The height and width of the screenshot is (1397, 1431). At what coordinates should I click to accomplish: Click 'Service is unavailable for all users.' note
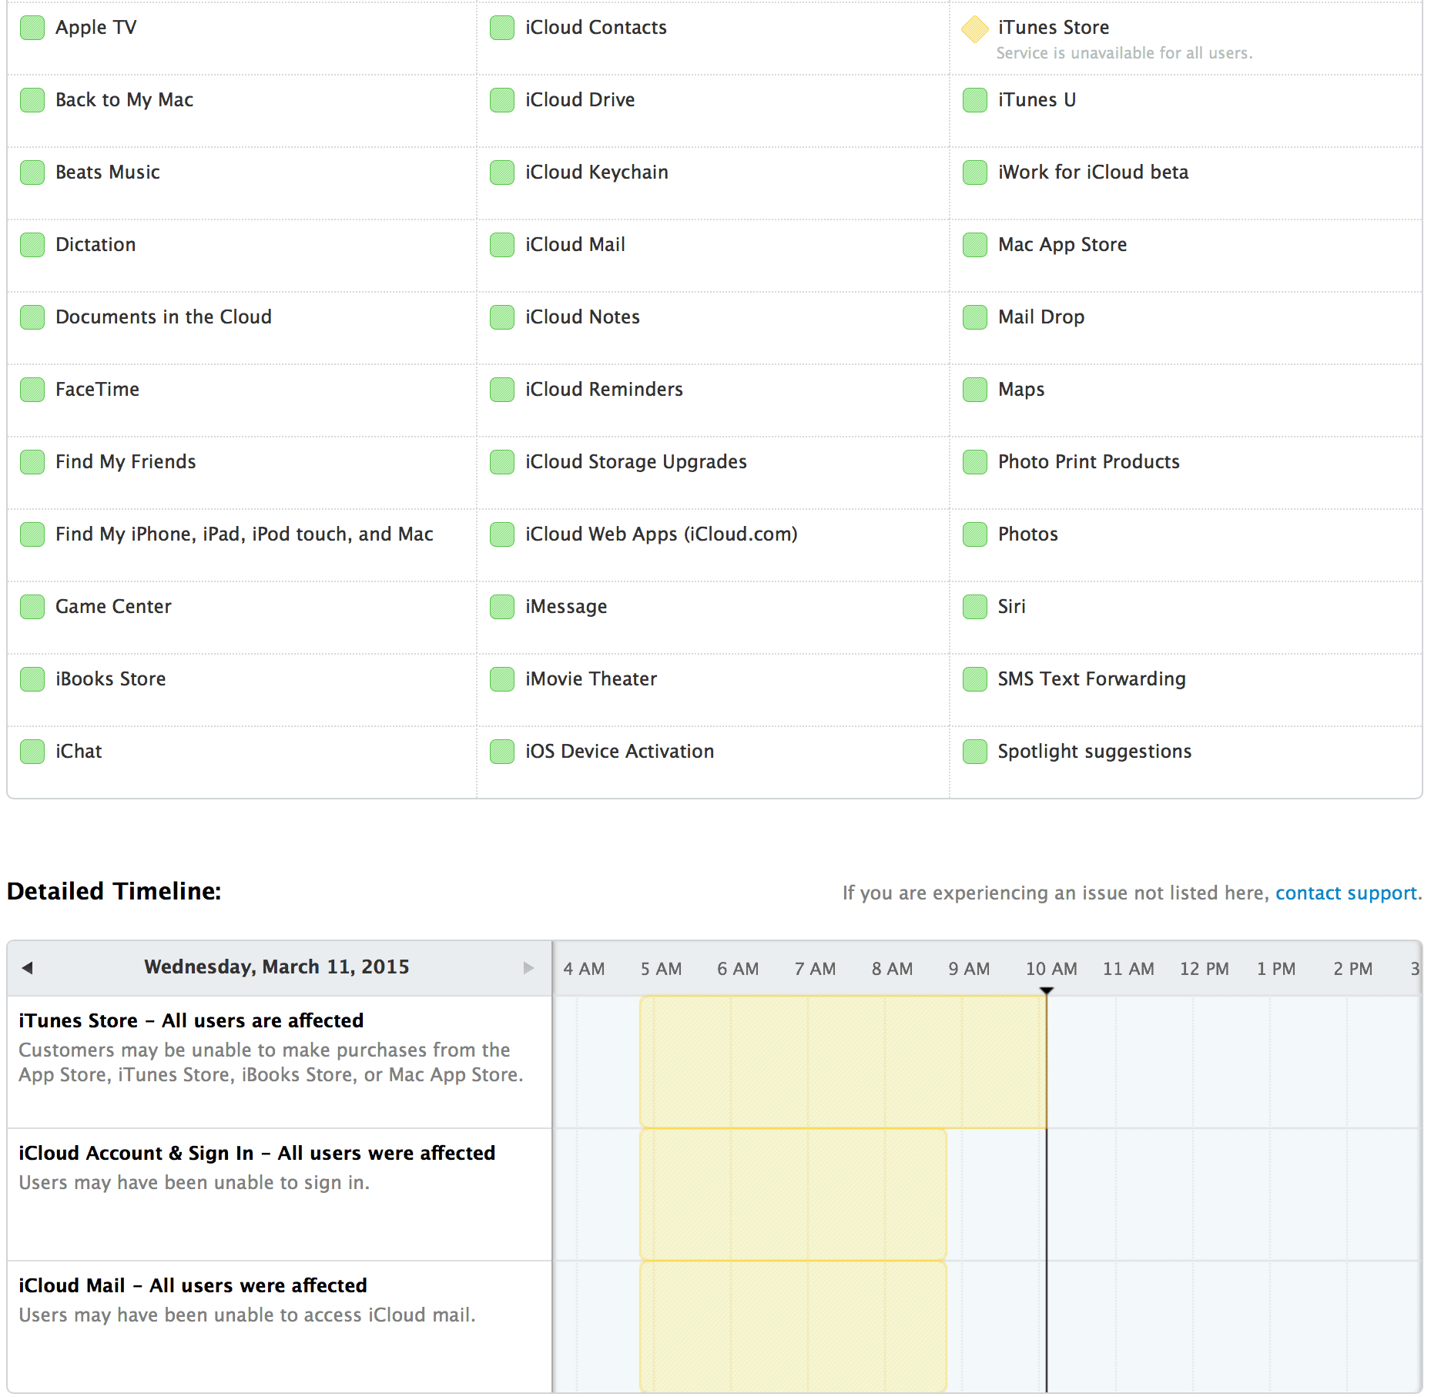coord(1124,53)
